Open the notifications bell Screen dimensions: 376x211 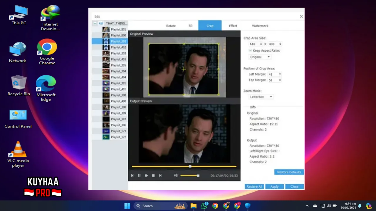[x=360, y=206]
